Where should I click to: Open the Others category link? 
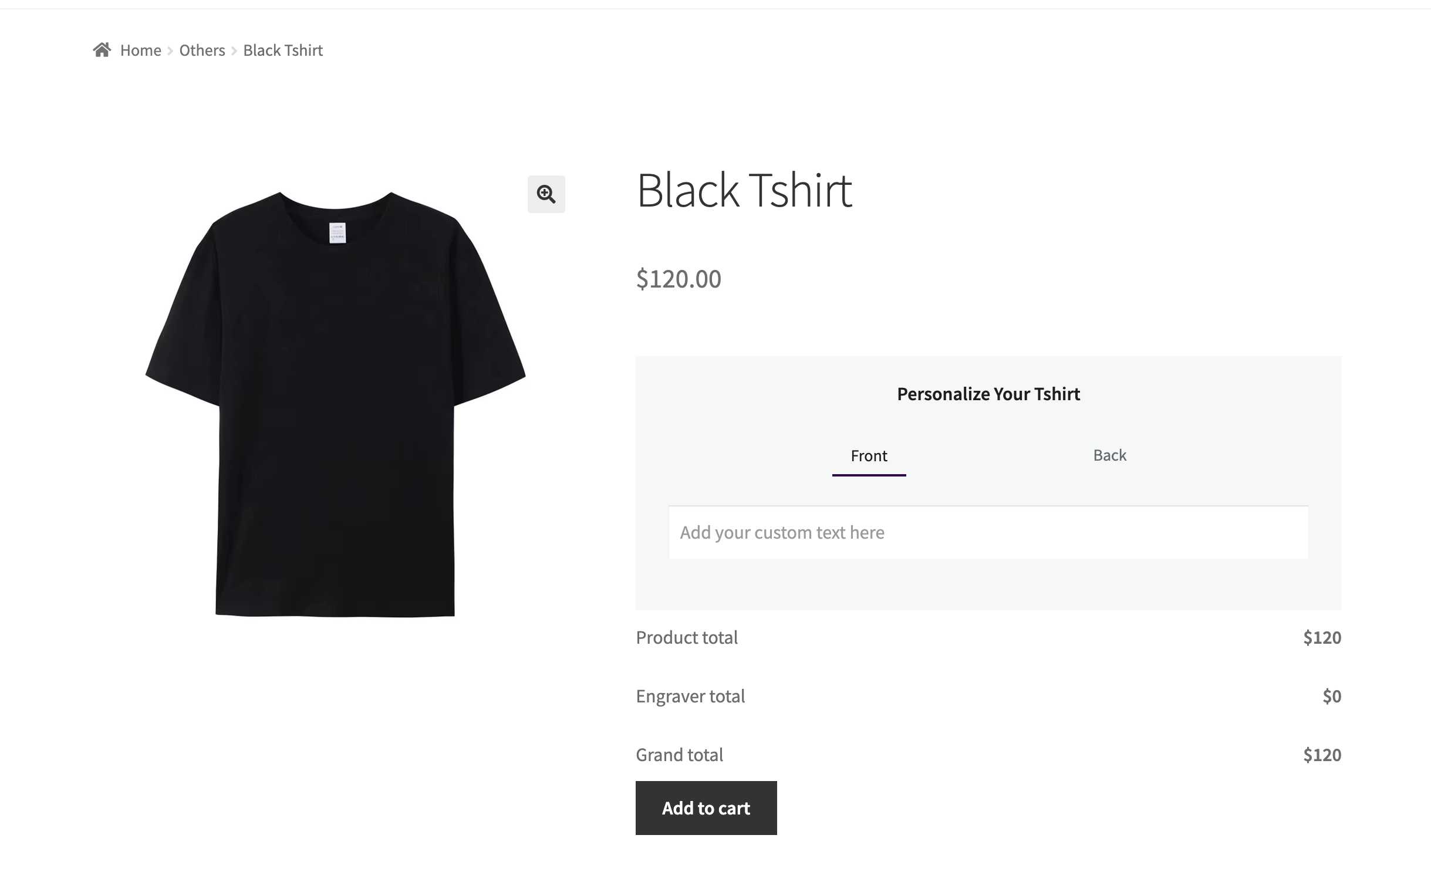tap(202, 50)
